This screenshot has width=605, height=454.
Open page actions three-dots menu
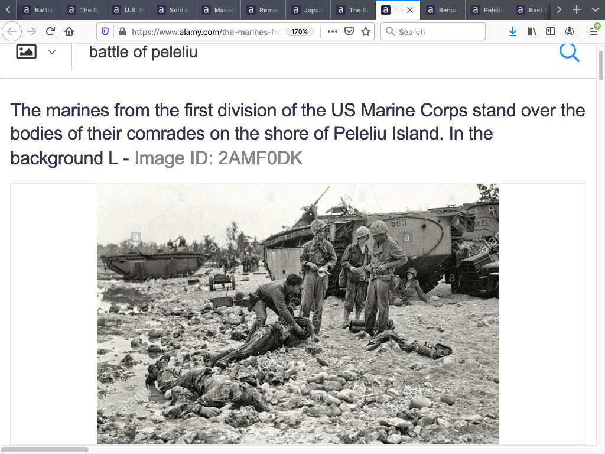(333, 32)
